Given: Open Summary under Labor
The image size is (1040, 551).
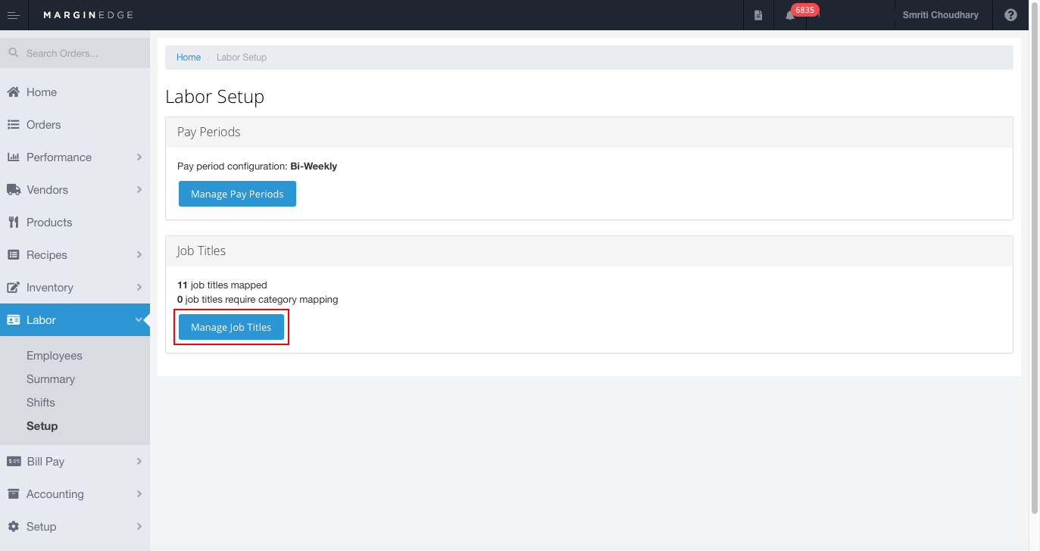Looking at the screenshot, I should pyautogui.click(x=51, y=379).
